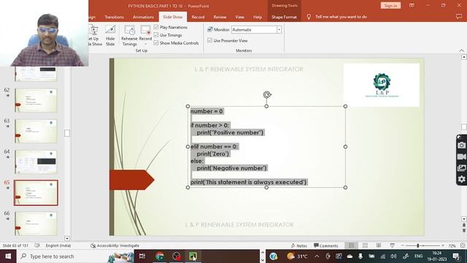The width and height of the screenshot is (467, 263).
Task: Toggle the Notes pane button
Action: [x=298, y=245]
